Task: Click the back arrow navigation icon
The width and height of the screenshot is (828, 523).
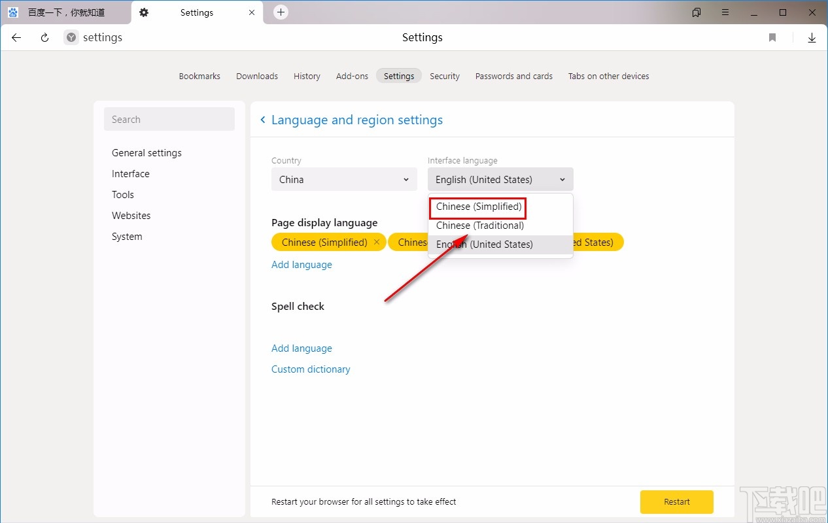Action: pos(16,38)
